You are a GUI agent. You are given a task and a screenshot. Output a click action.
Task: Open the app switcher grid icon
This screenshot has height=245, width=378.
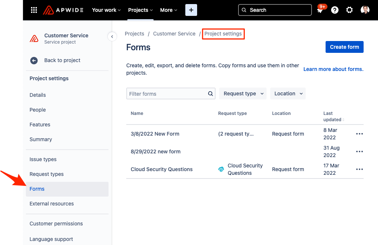[x=34, y=10]
